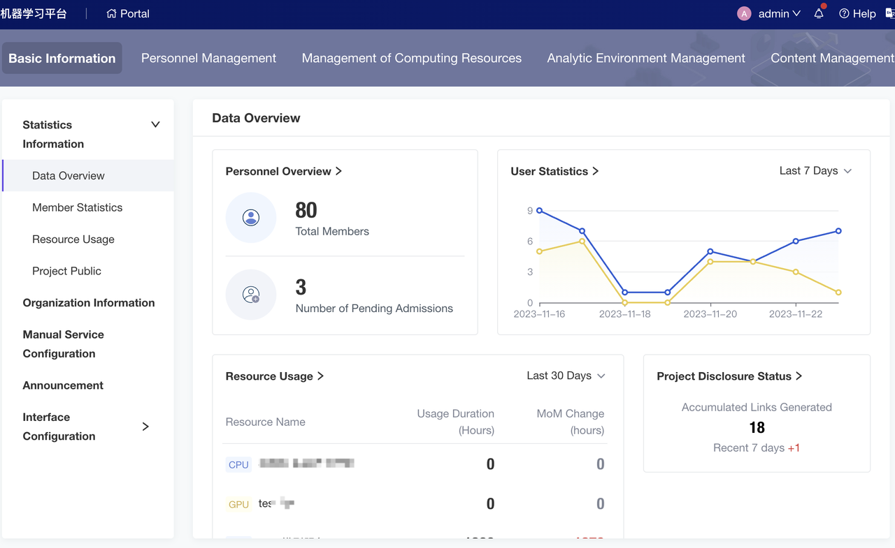Open the admin account dropdown

[x=780, y=14]
